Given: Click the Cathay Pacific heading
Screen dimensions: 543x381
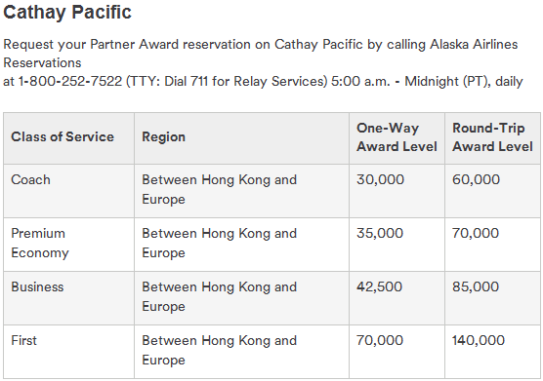Looking at the screenshot, I should (67, 12).
